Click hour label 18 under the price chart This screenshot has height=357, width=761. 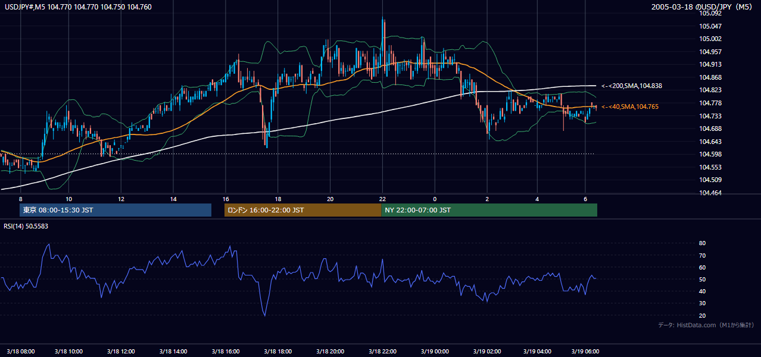(278, 199)
